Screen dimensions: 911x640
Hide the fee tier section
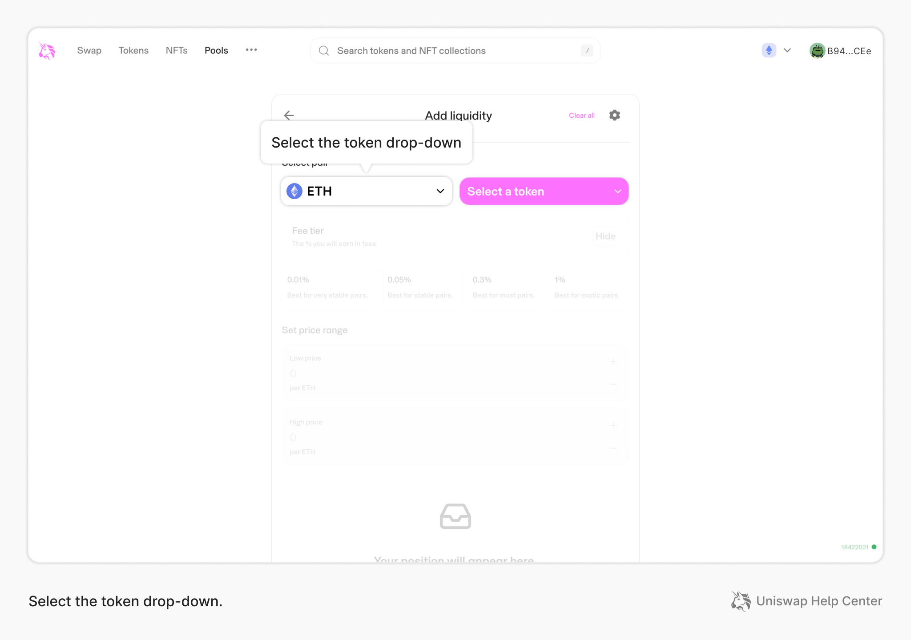click(x=605, y=236)
